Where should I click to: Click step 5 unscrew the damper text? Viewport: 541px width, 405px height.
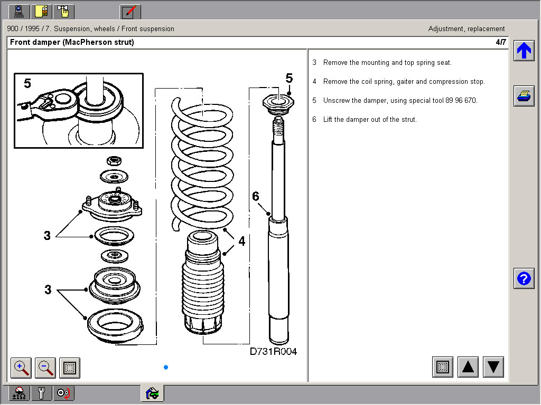[x=400, y=101]
